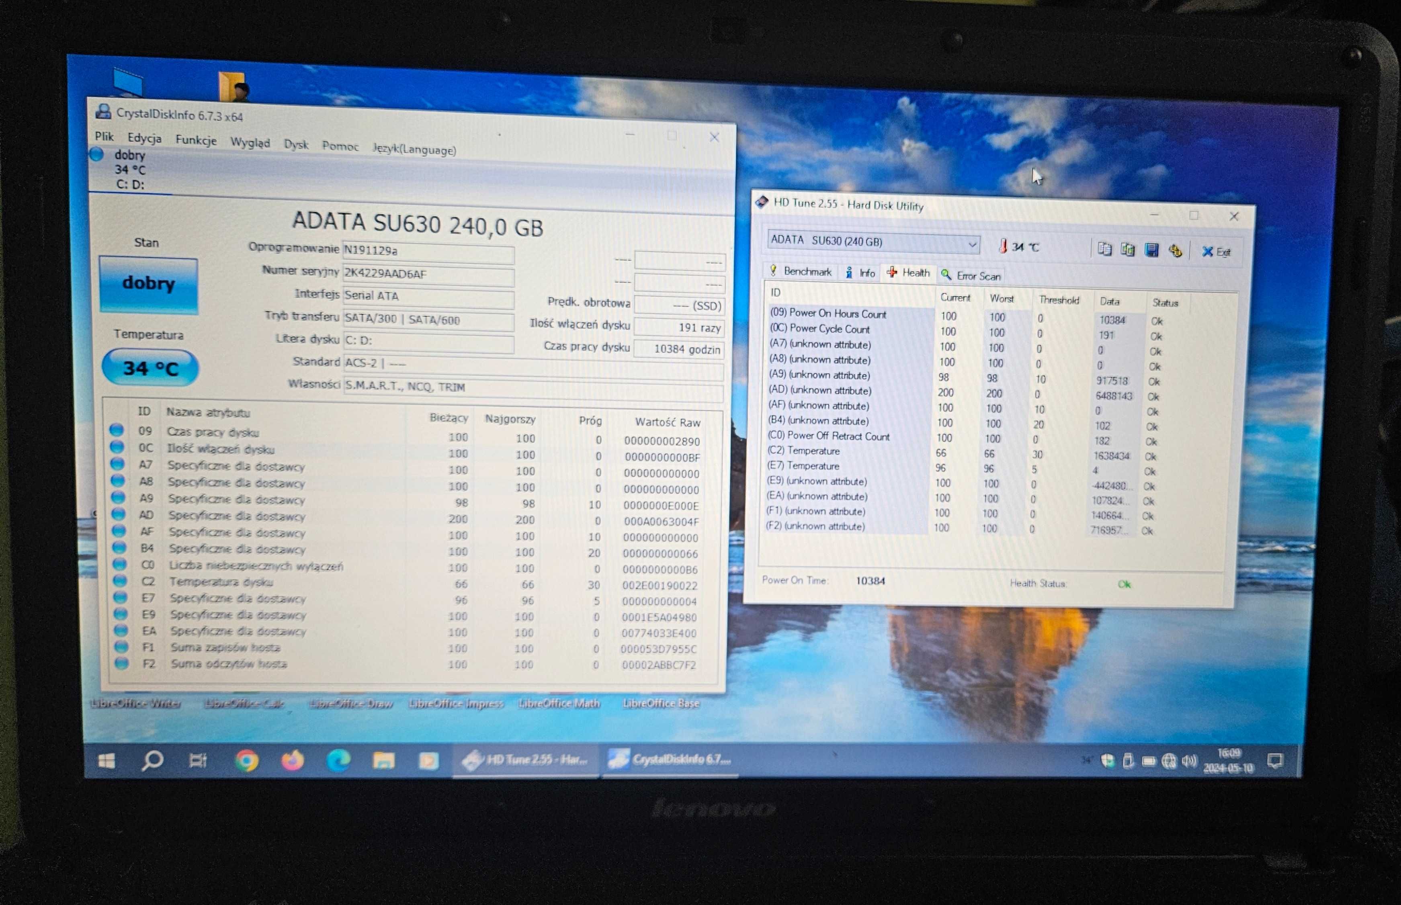Click power-on count value '191 razy'

click(679, 328)
